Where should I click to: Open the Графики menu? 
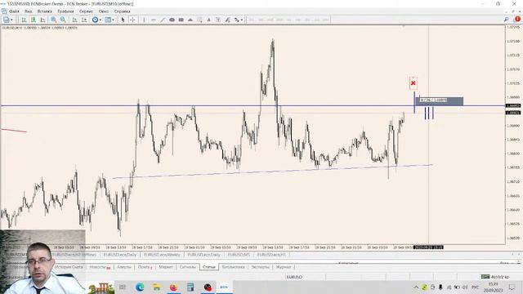(65, 11)
